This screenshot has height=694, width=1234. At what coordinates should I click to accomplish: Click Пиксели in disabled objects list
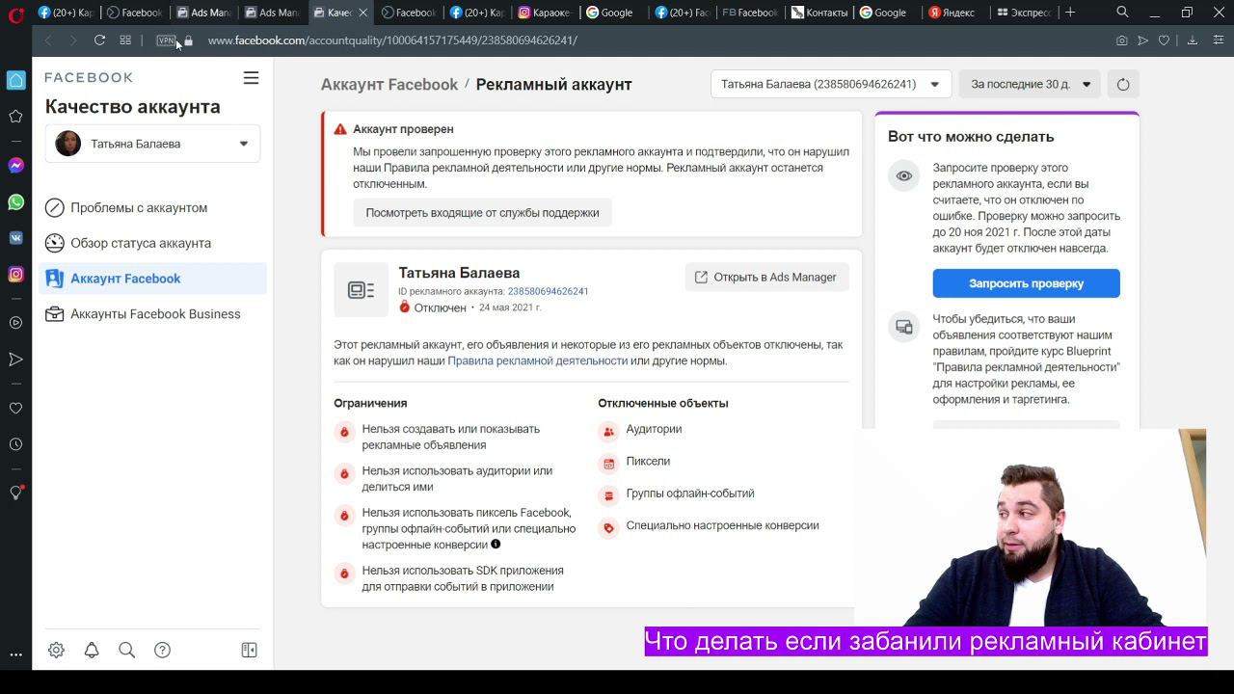(648, 461)
